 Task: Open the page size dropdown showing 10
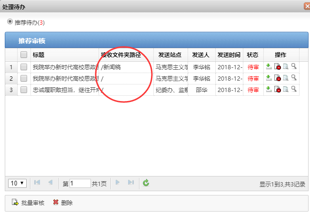click(x=18, y=183)
